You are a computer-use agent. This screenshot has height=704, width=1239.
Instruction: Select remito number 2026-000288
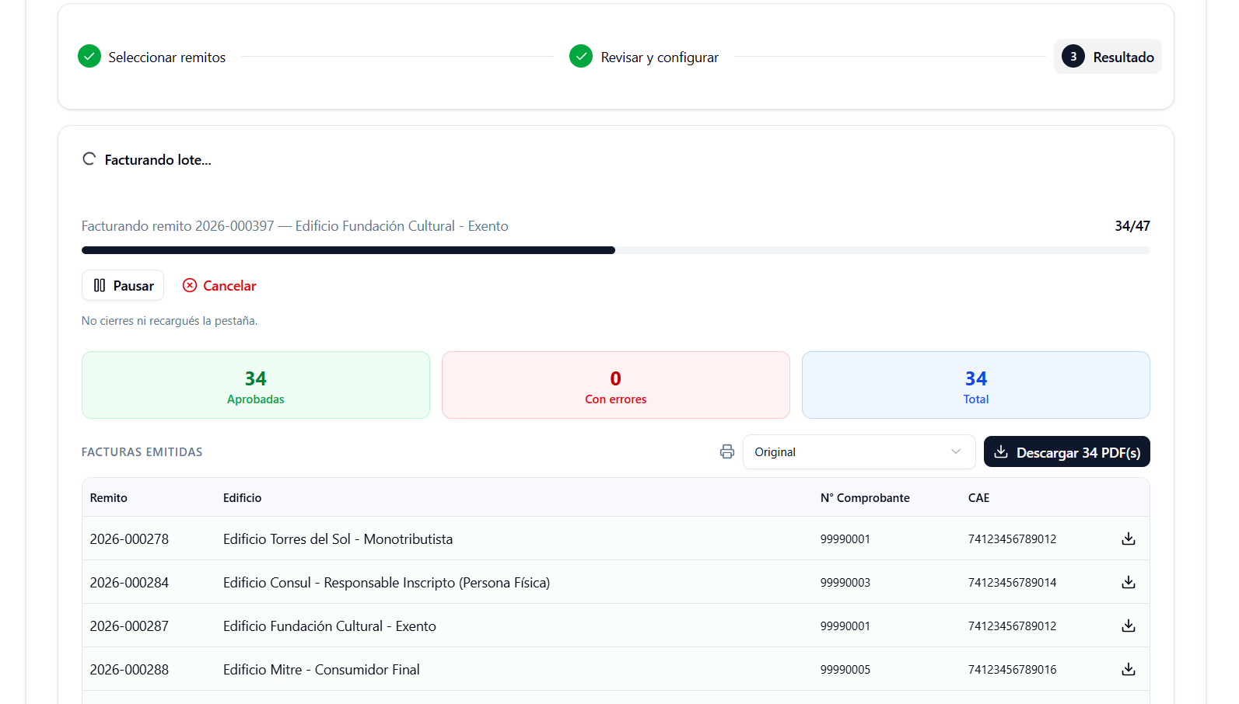[x=129, y=669]
